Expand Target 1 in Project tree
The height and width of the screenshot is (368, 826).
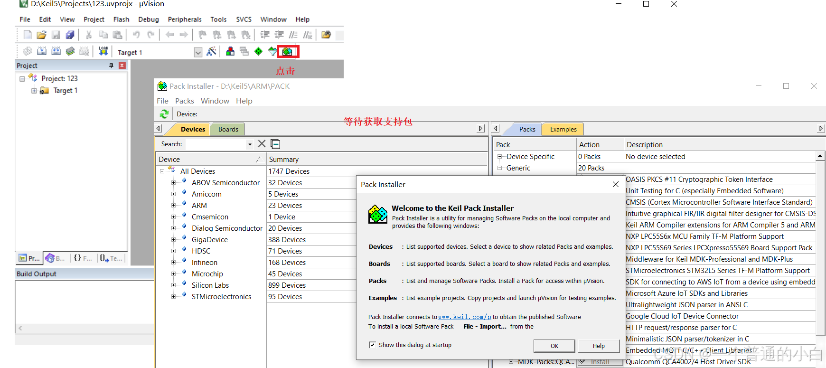tap(34, 91)
